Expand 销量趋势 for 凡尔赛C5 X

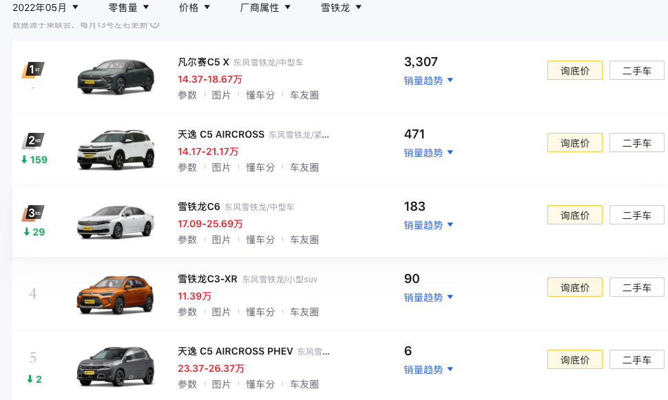click(428, 80)
